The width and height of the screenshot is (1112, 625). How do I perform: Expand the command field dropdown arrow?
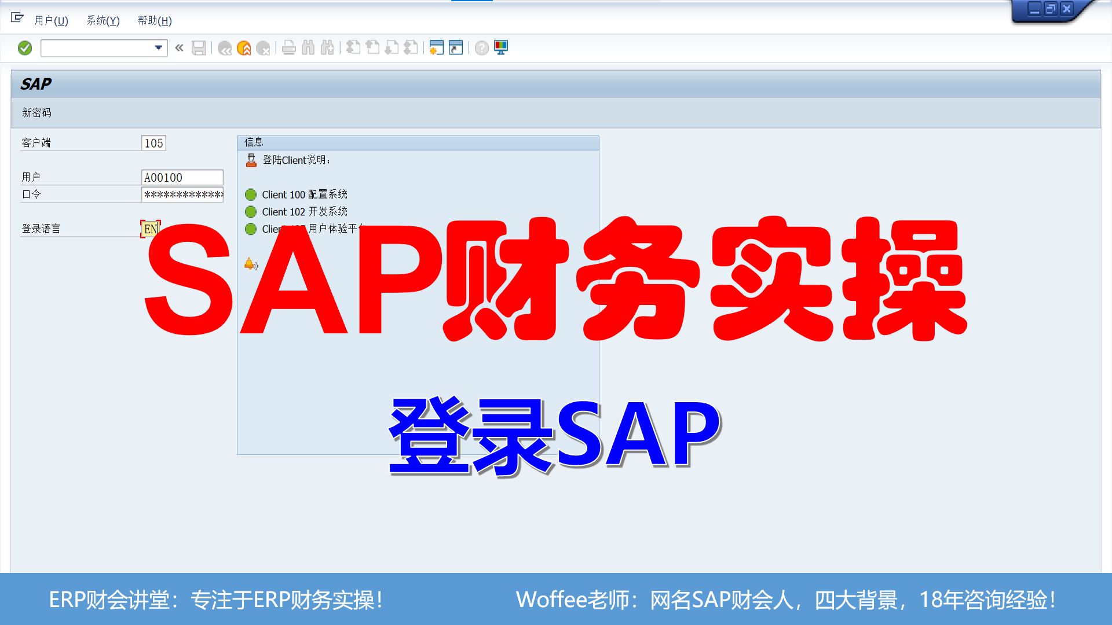pos(159,48)
